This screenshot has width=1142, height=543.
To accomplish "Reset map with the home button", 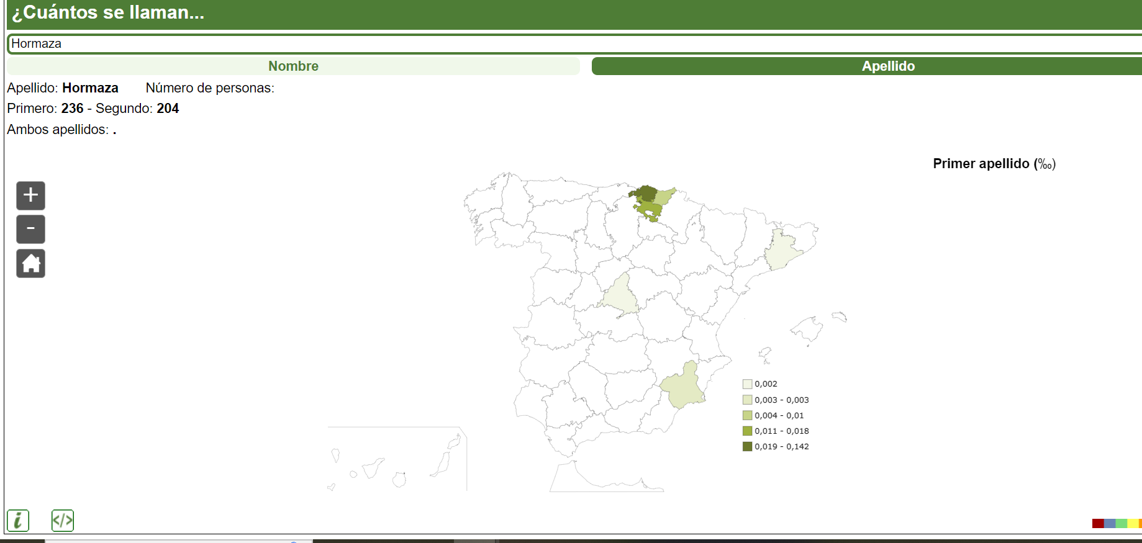I will click(30, 264).
